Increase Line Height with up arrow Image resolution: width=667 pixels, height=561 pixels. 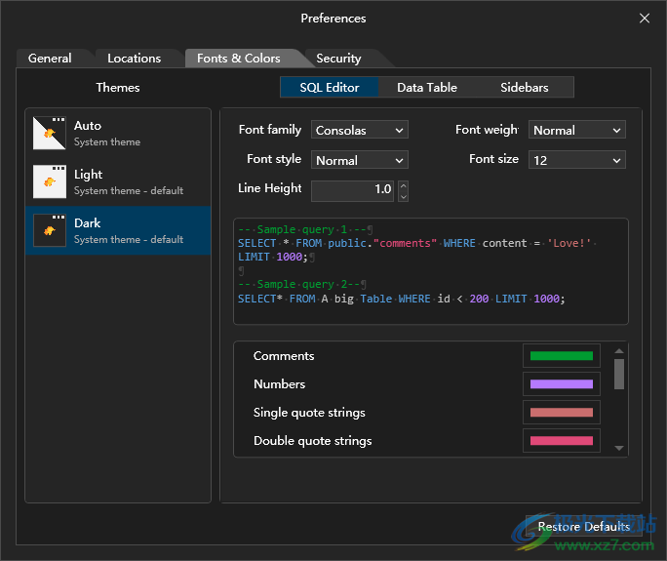[404, 184]
